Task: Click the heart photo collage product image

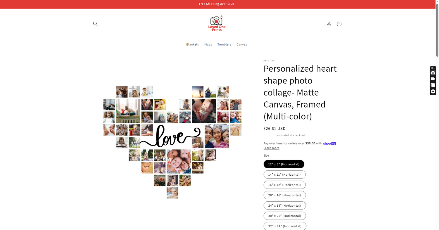Action: click(x=172, y=142)
